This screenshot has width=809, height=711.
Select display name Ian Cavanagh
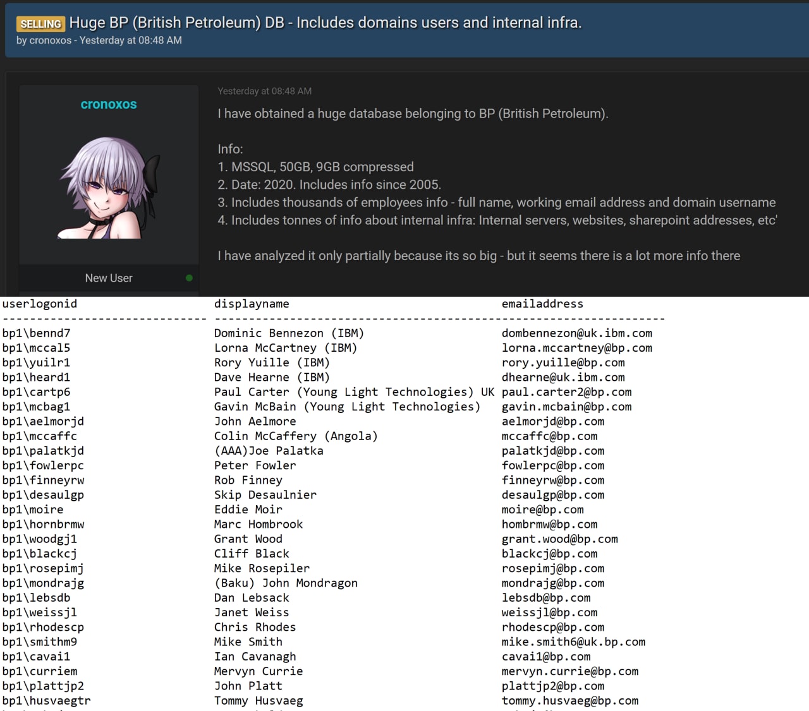(255, 657)
